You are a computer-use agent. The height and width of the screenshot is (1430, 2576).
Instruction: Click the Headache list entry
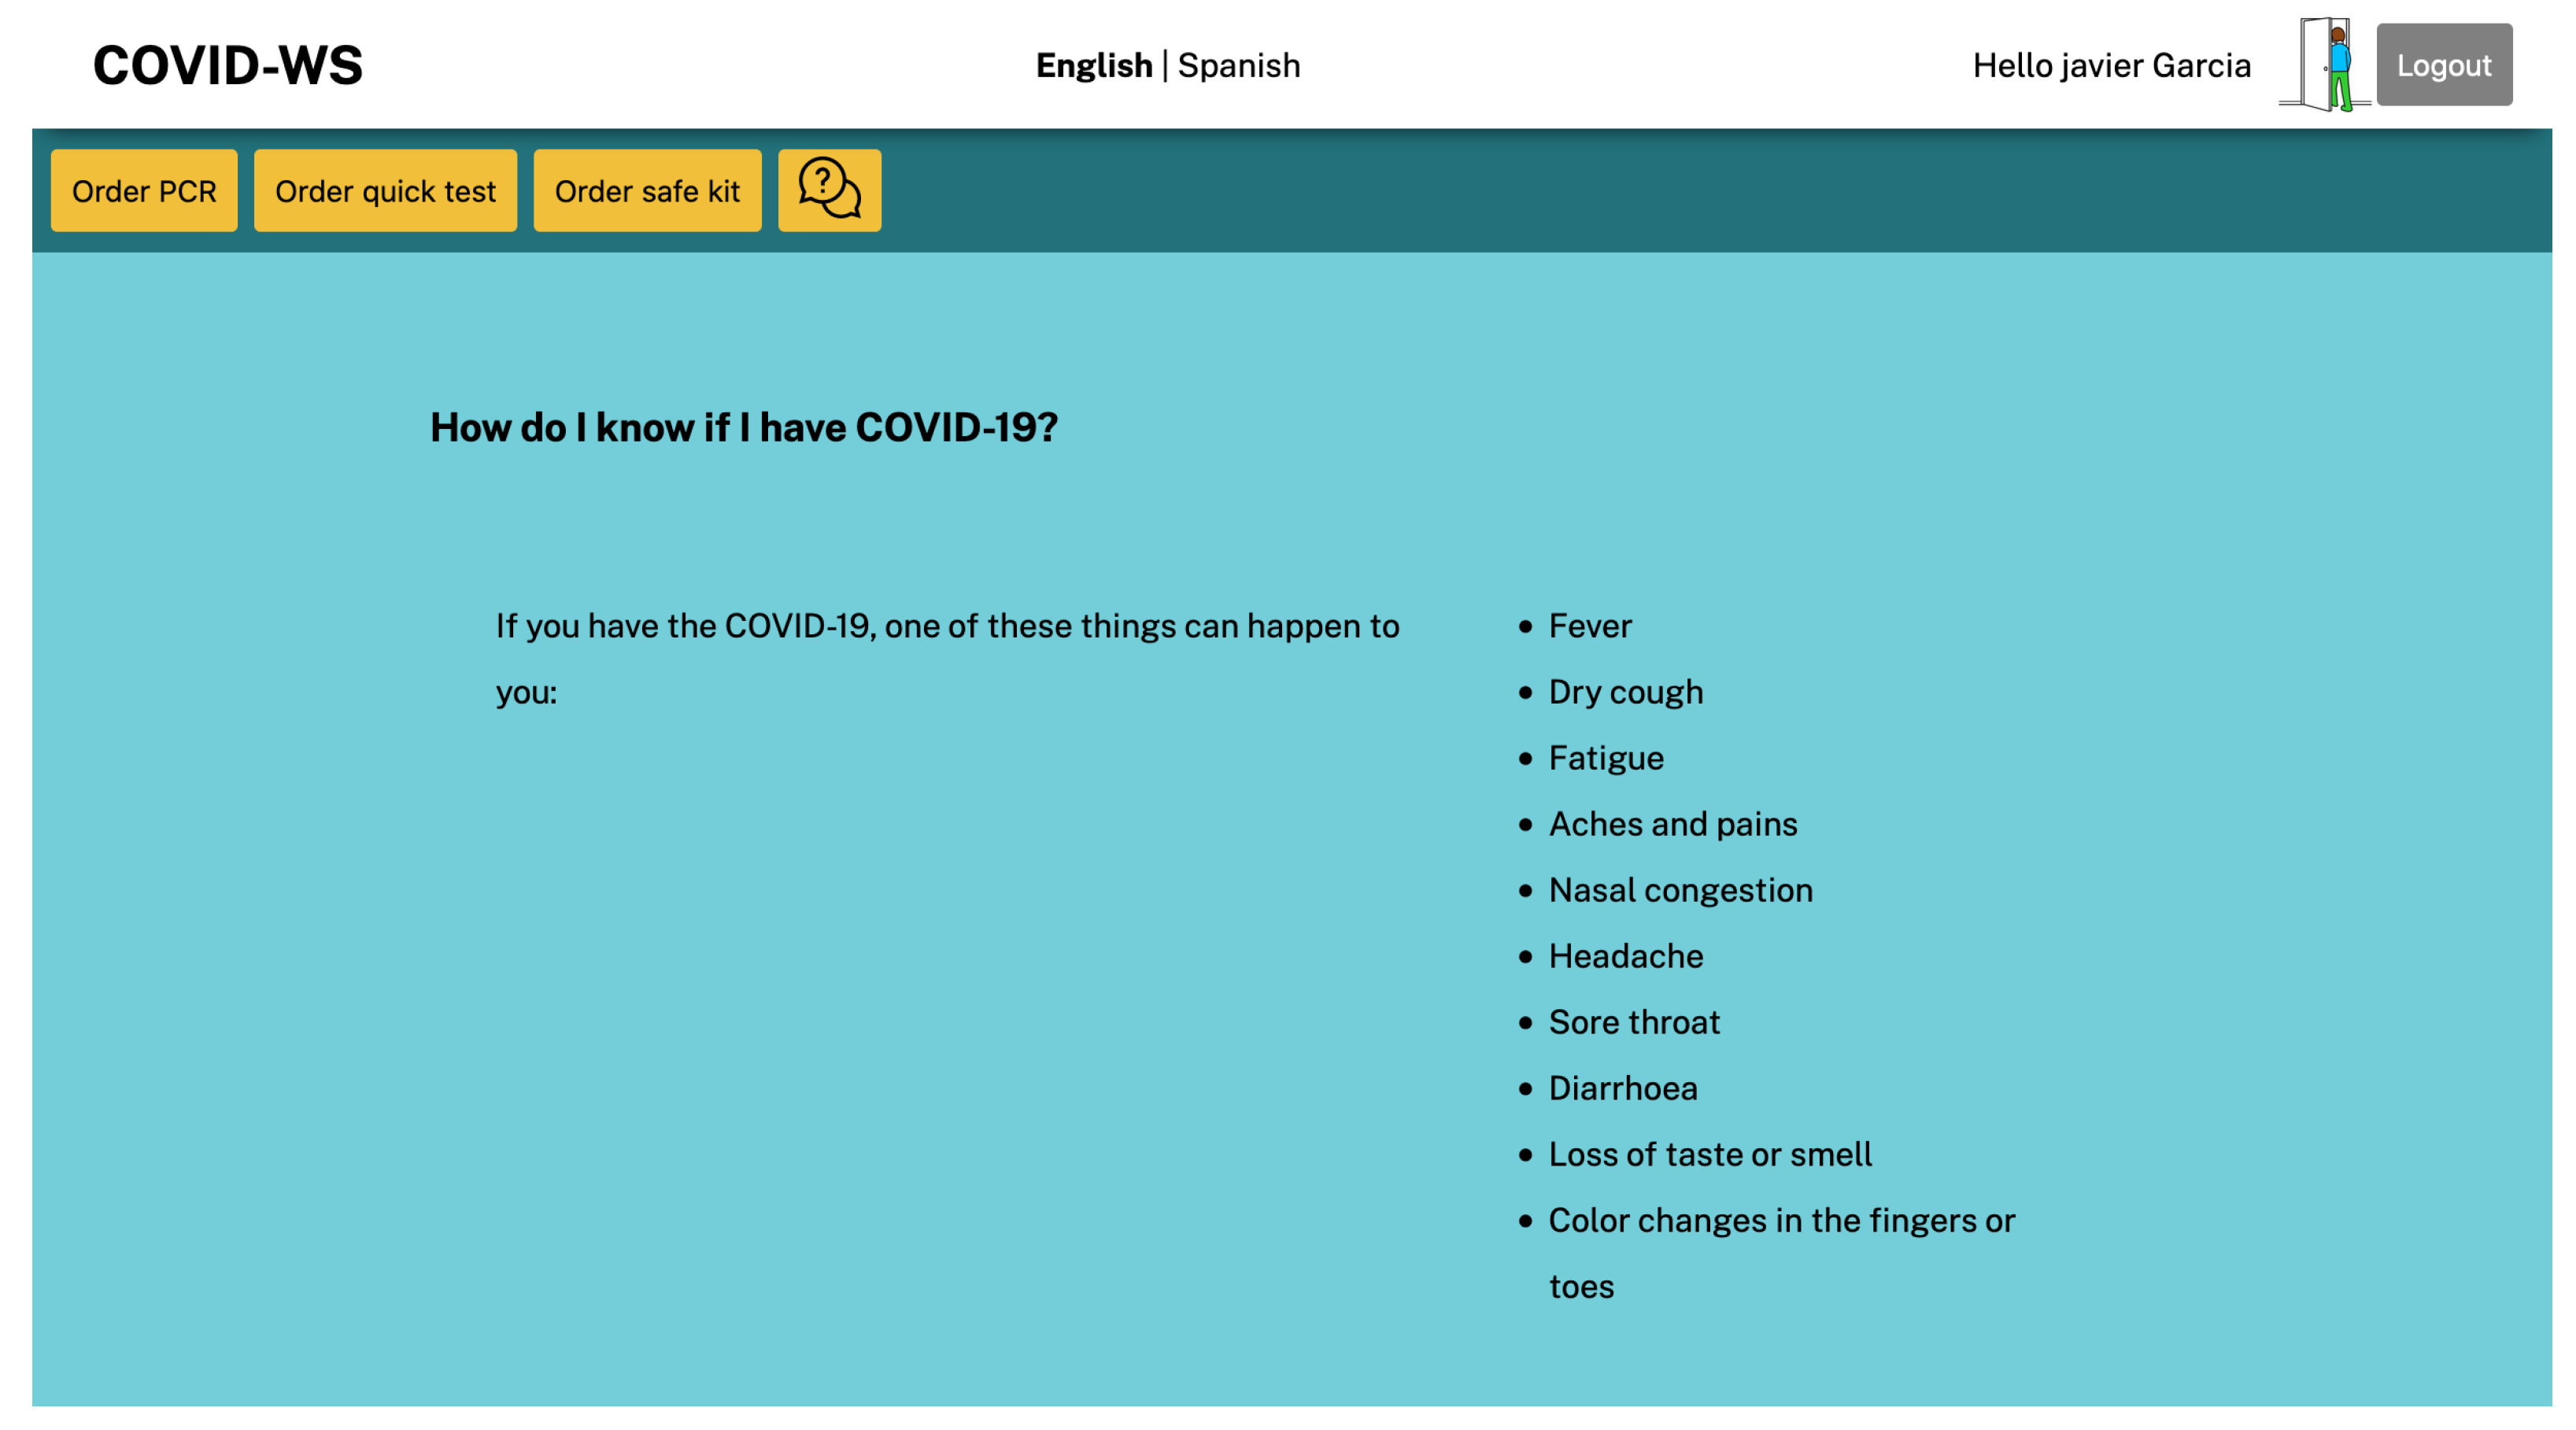click(1625, 956)
